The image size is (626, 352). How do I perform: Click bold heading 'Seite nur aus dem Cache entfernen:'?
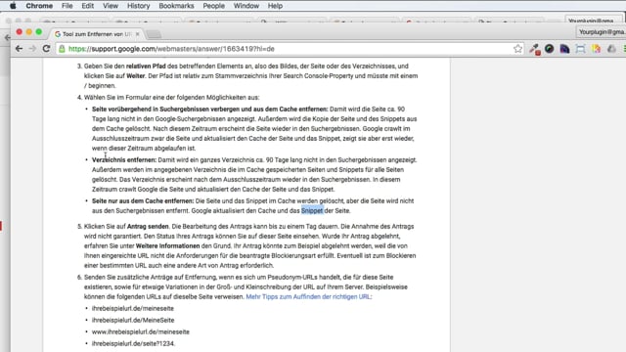[143, 201]
